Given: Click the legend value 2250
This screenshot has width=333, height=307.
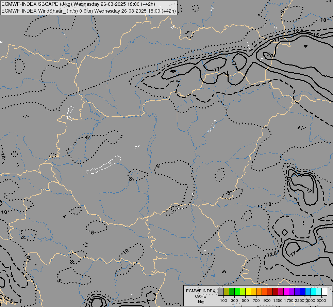Looking at the screenshot, I should (x=300, y=301).
